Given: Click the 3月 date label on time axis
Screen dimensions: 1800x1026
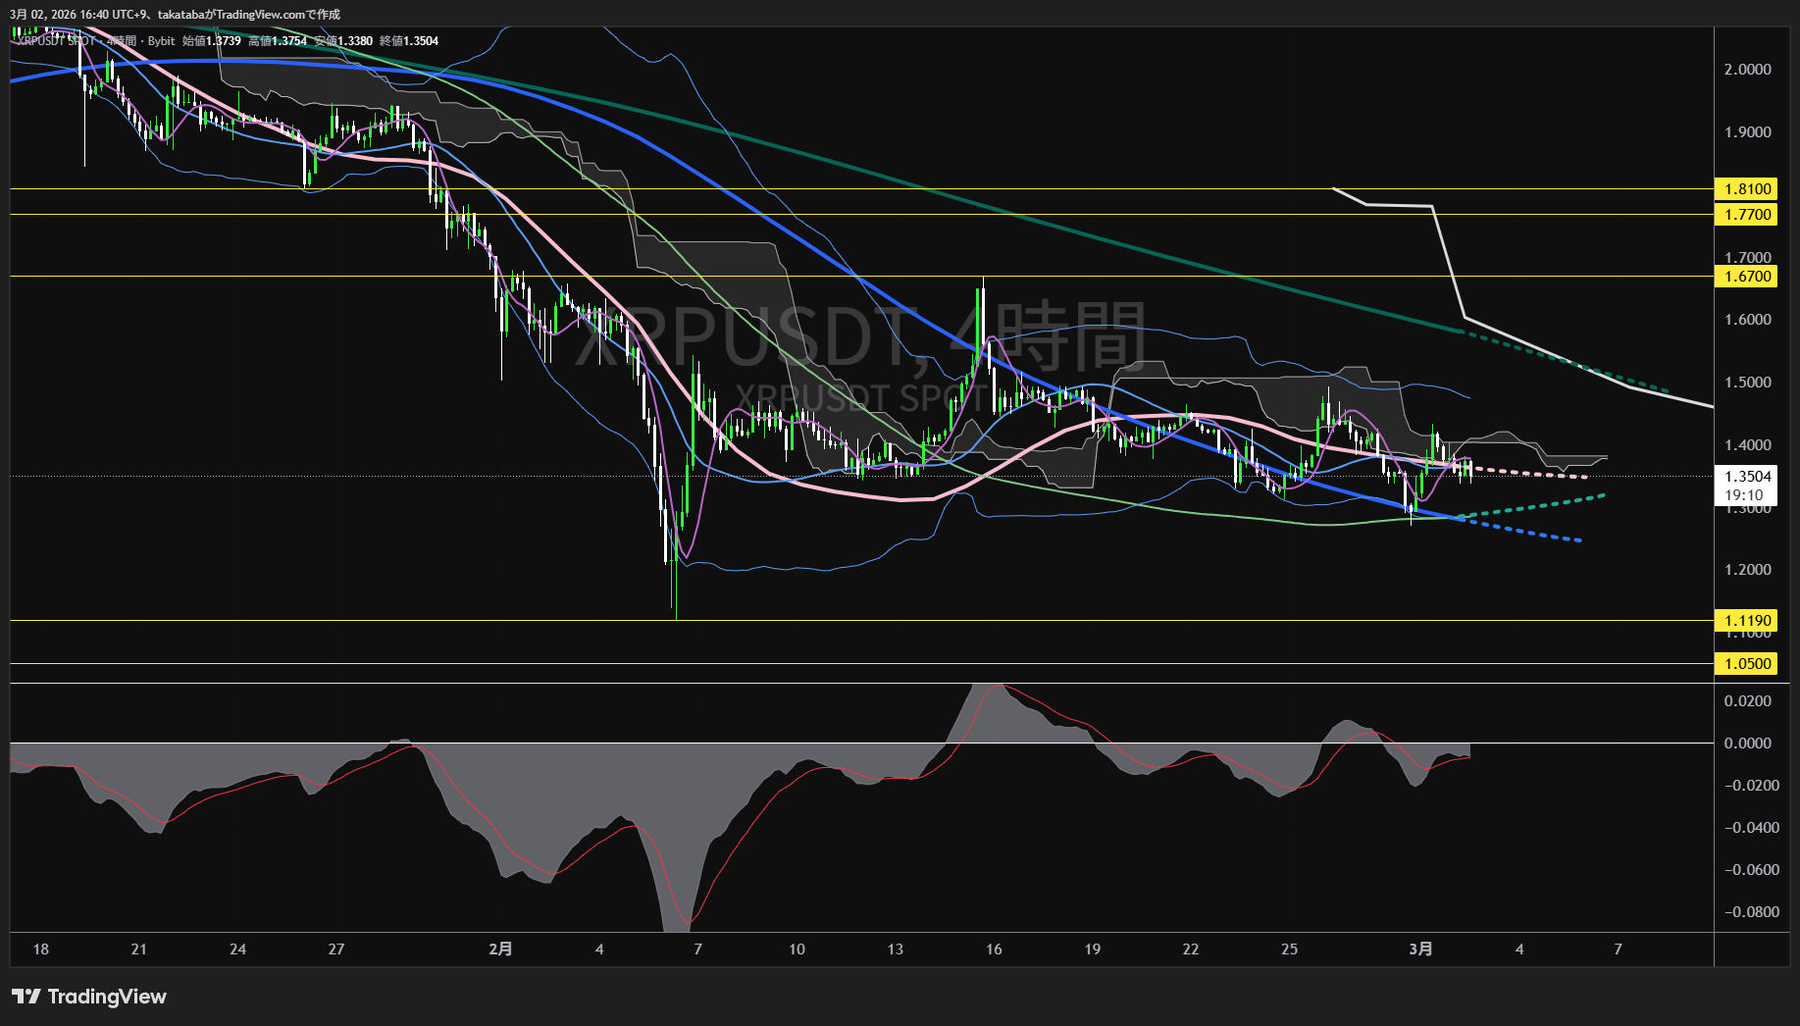Looking at the screenshot, I should [1420, 949].
